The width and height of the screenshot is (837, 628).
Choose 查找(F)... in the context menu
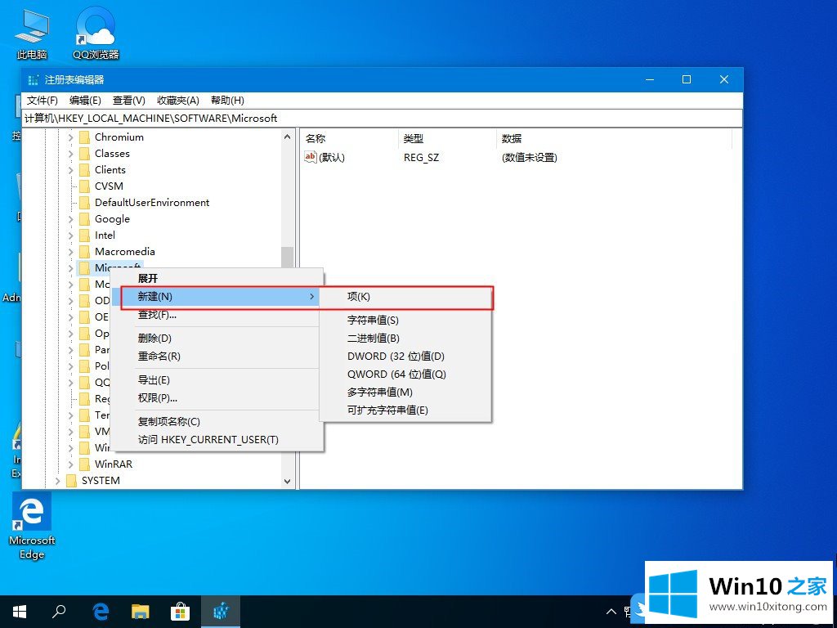pyautogui.click(x=217, y=315)
